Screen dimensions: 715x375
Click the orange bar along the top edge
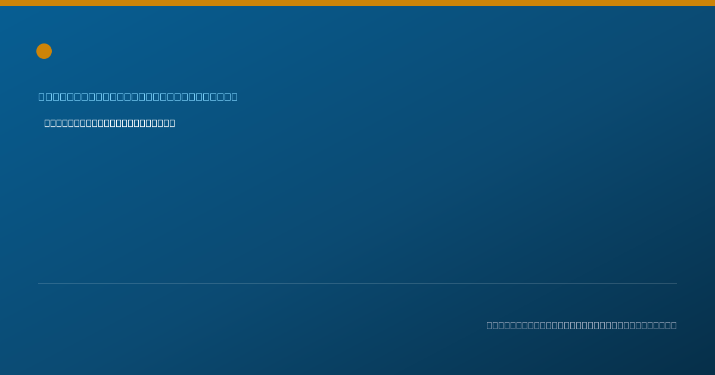357,3
